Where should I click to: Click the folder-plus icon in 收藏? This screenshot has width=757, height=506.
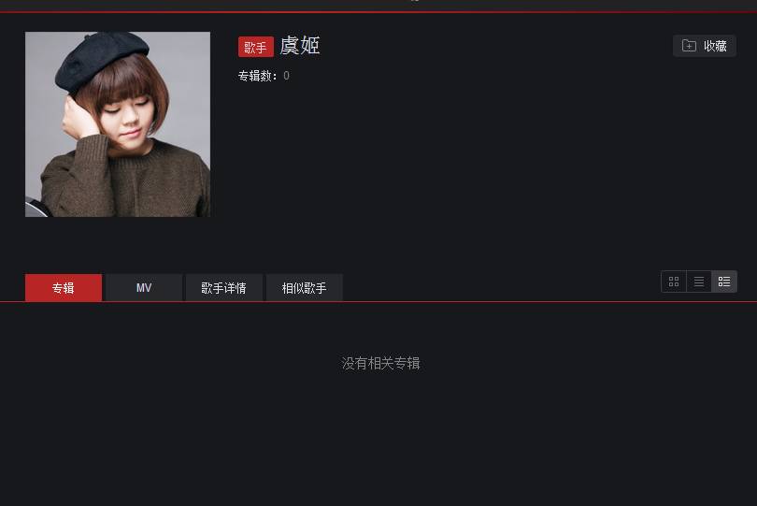pyautogui.click(x=689, y=46)
